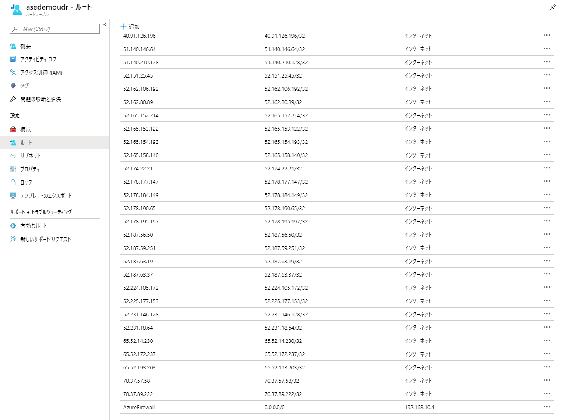Image resolution: width=561 pixels, height=420 pixels.
Task: Pin the asedemoudr blade to dashboard
Action: pyautogui.click(x=553, y=7)
